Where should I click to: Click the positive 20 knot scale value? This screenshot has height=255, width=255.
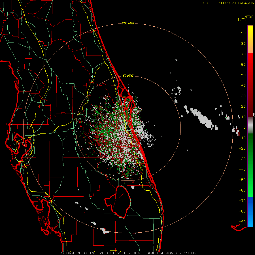pos(243,107)
